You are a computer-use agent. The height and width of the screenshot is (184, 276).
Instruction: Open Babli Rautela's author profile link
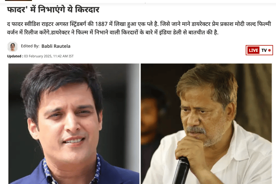(x=56, y=46)
